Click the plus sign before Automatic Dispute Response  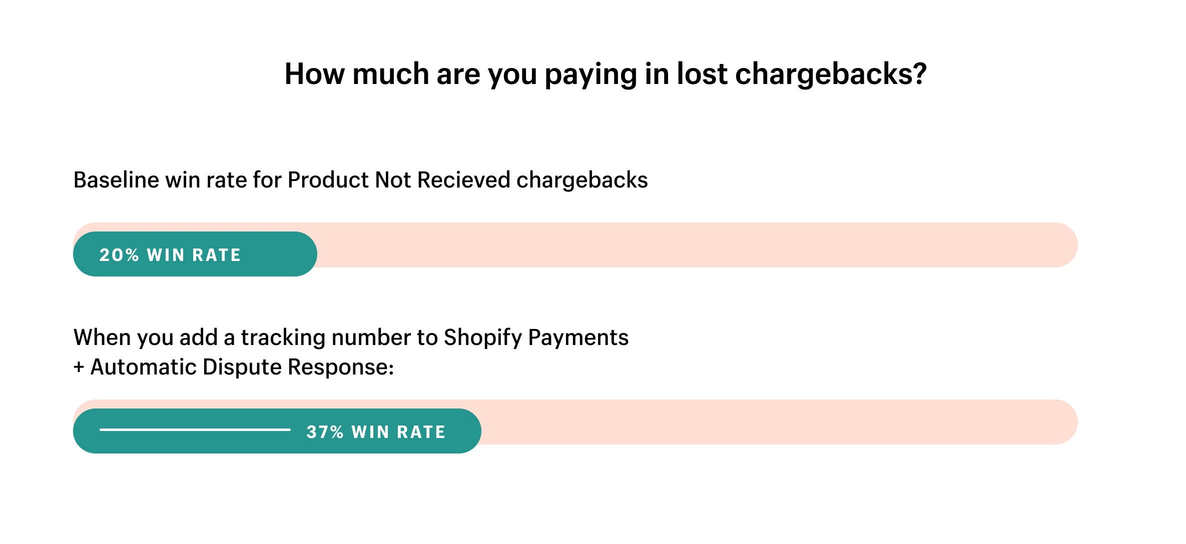79,367
